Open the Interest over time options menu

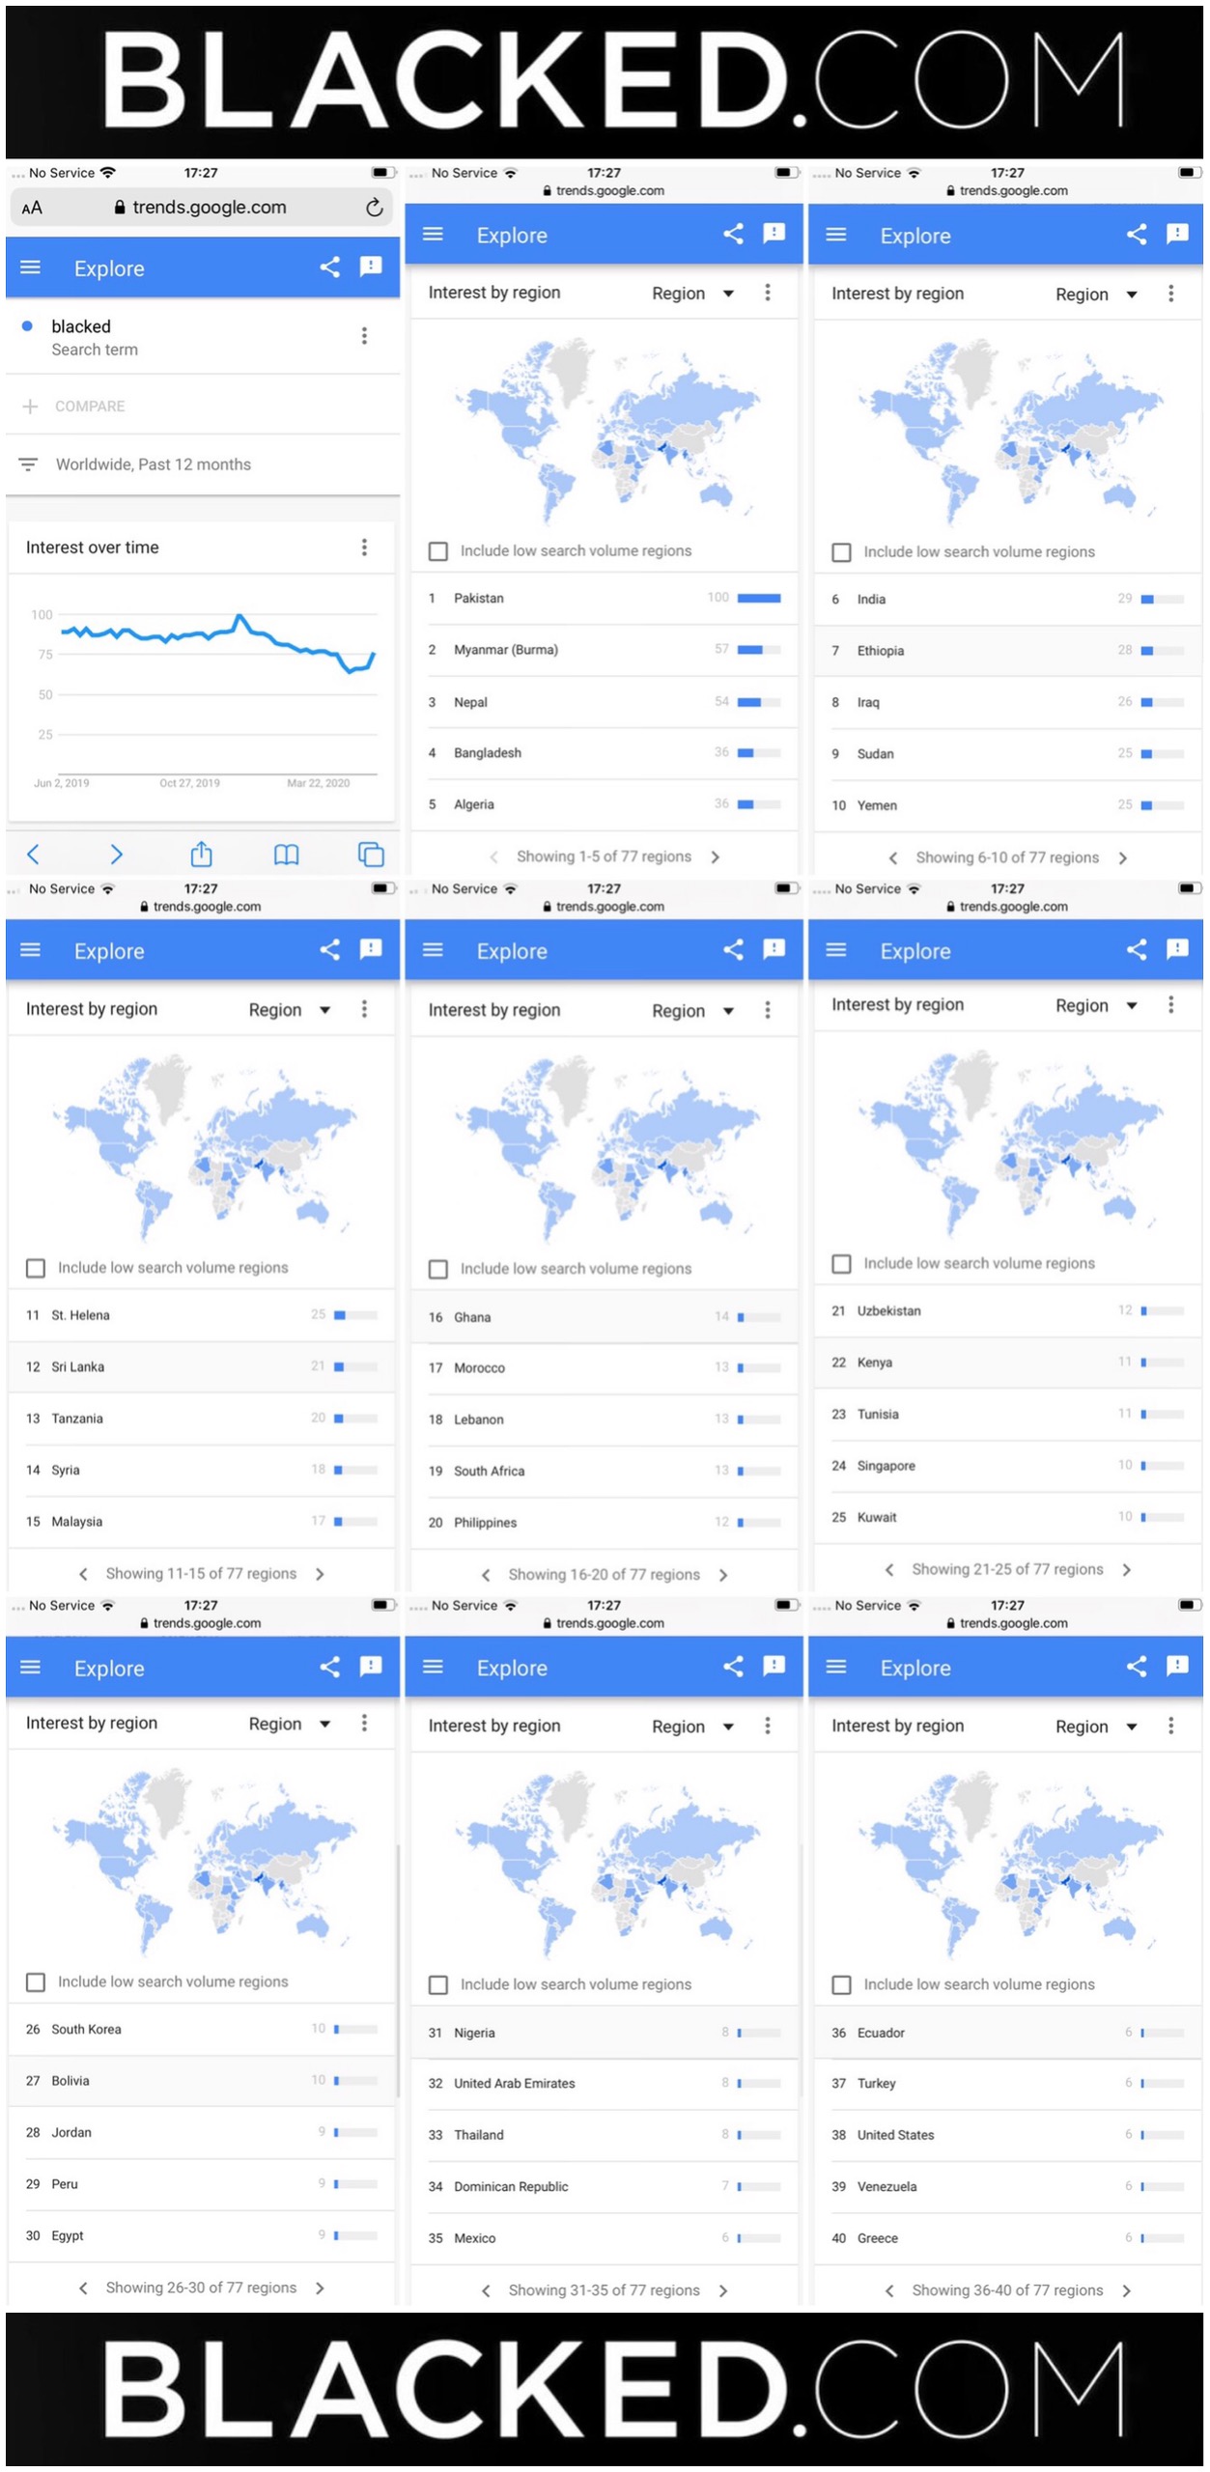[x=364, y=548]
